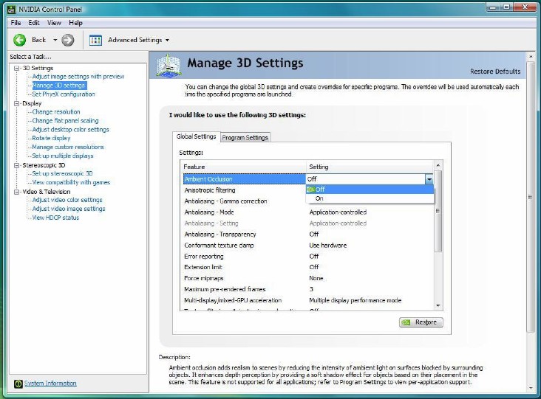Open Adjust video image settings

68,209
